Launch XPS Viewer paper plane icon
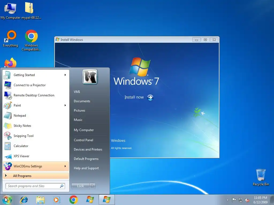This screenshot has width=274, height=205. click(7, 156)
